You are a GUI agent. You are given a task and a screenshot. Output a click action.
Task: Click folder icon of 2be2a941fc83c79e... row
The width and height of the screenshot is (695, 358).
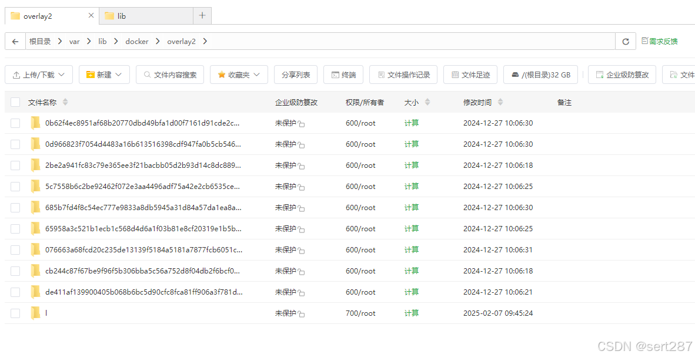pyautogui.click(x=35, y=166)
